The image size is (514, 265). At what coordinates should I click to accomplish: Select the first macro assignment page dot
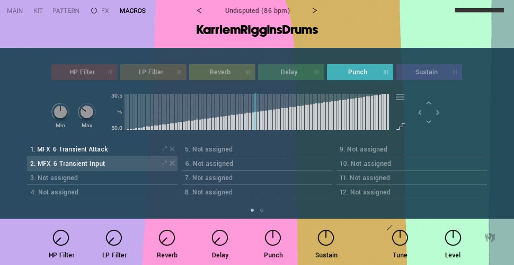tap(252, 210)
